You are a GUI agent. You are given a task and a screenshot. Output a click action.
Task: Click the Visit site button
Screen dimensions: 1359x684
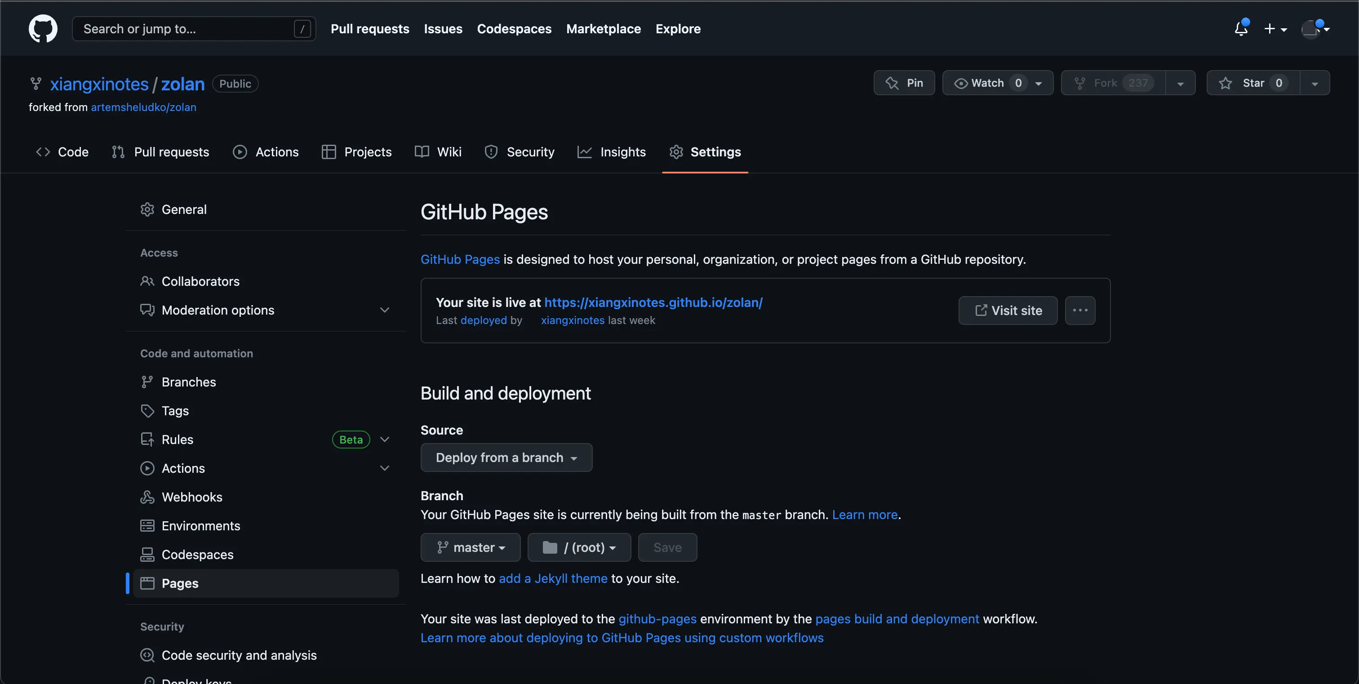[1007, 310]
